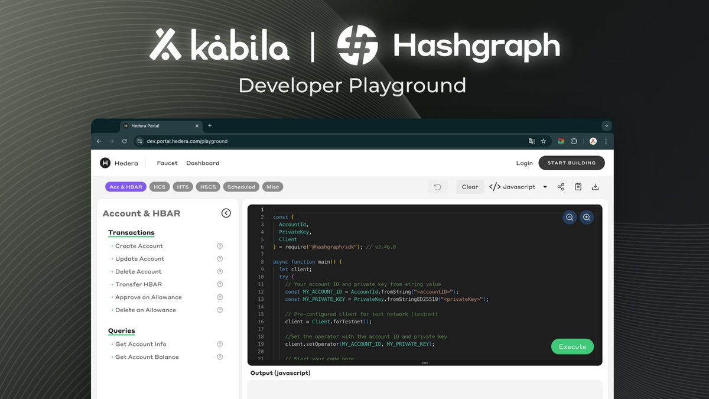Open help icon for Delete an Allowance

220,310
